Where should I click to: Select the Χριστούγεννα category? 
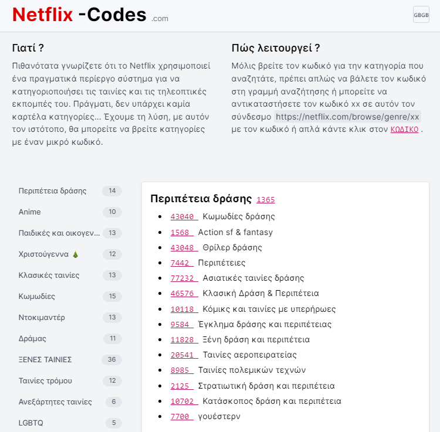pos(70,254)
